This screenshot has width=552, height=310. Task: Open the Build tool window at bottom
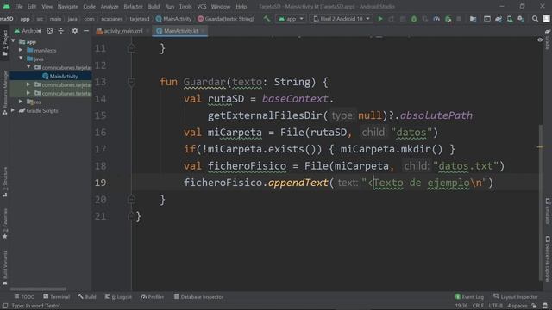[87, 297]
